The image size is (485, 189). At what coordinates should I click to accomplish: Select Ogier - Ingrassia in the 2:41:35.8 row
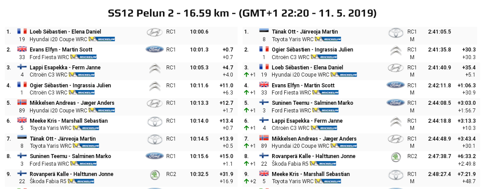coord(312,50)
